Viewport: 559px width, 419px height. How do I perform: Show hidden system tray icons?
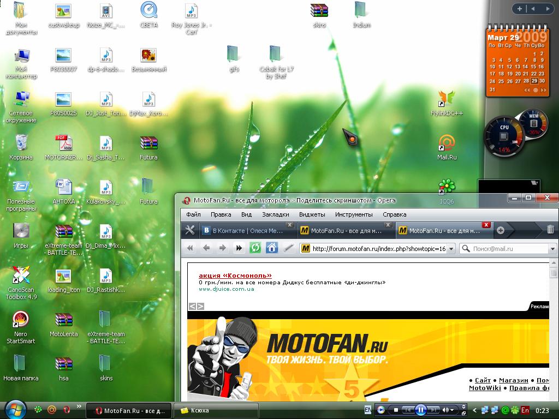[x=474, y=410]
